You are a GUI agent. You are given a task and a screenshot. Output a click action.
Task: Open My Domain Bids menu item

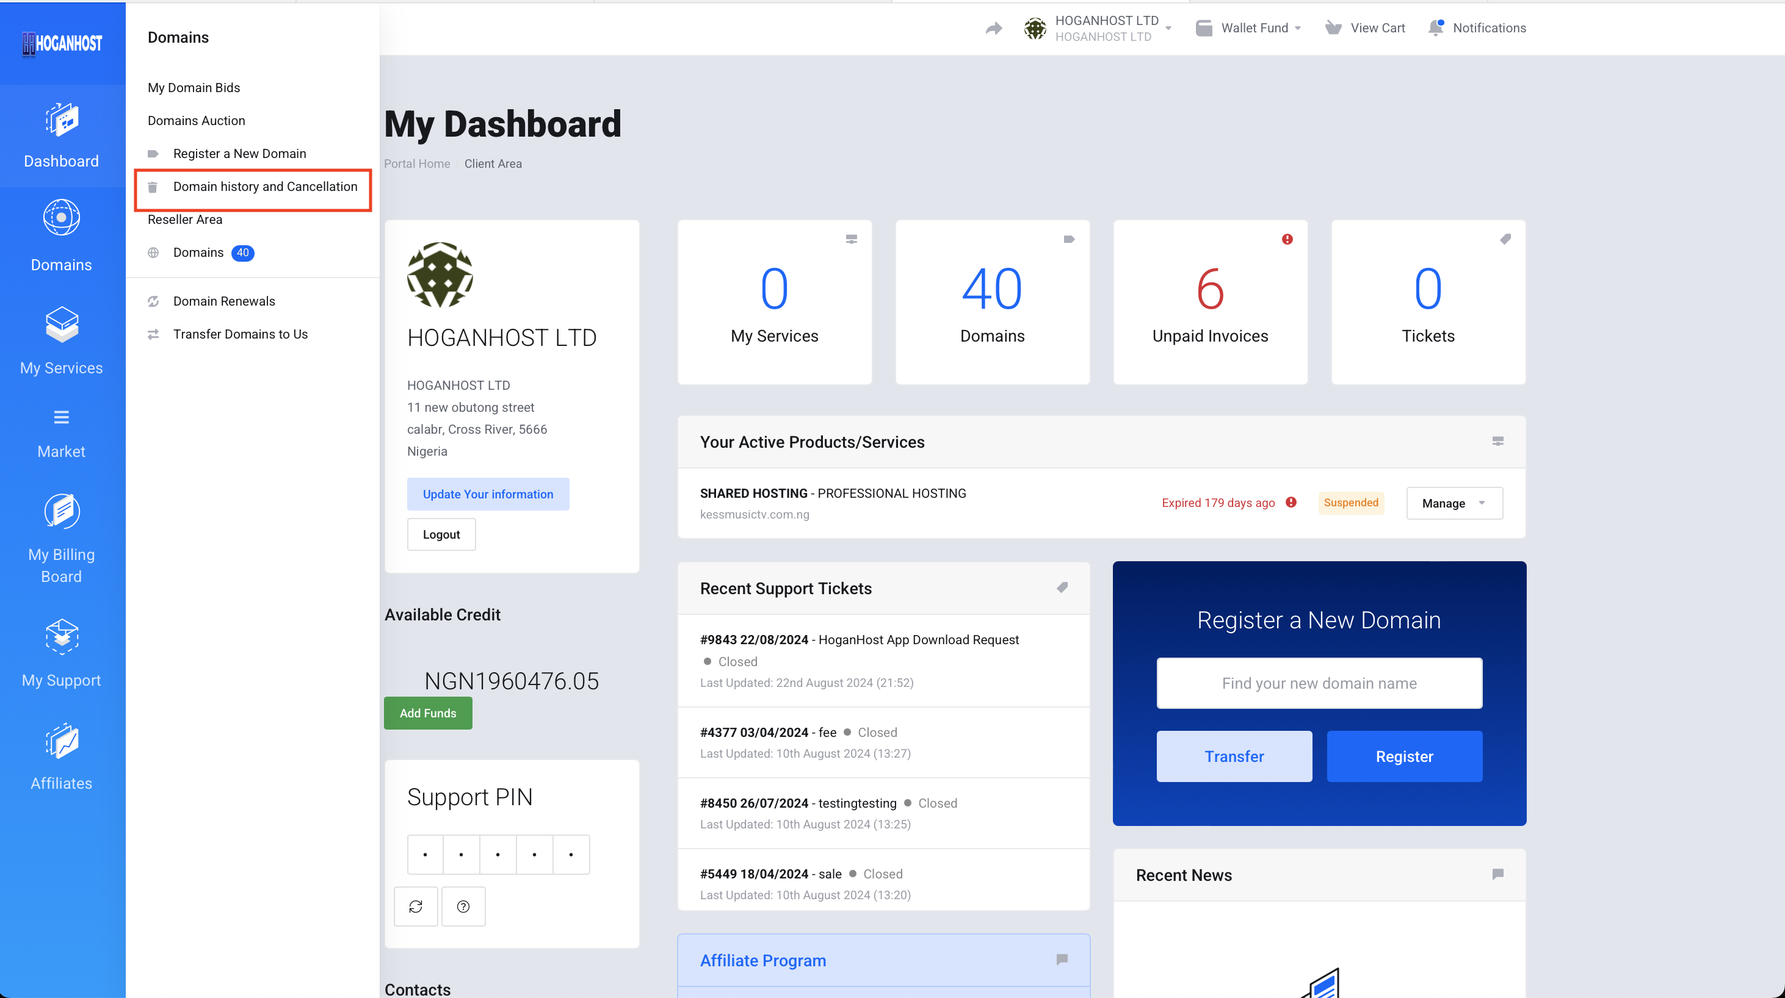[x=194, y=87]
